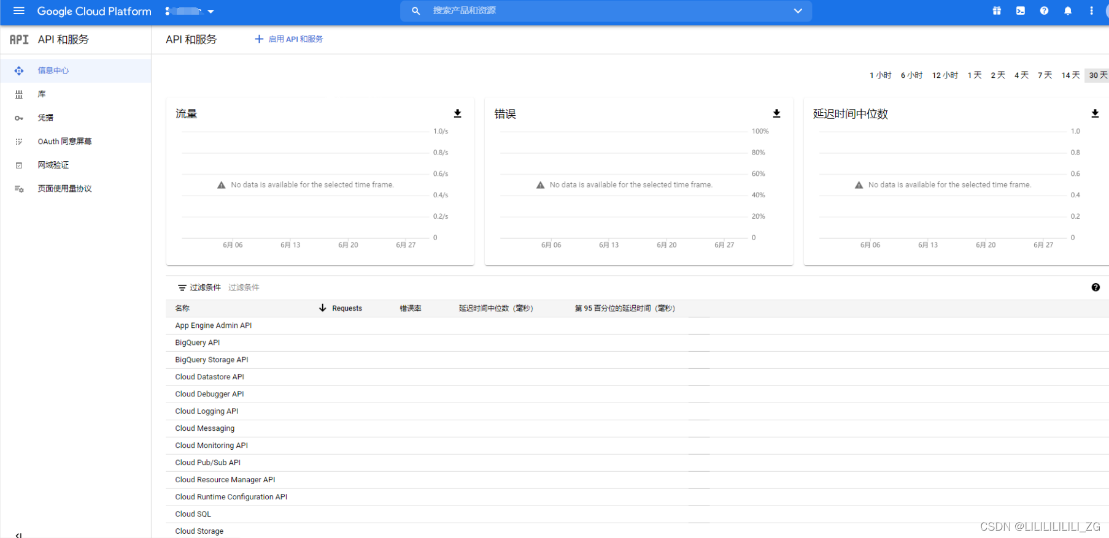Open Cloud SQL row
Screen dimensions: 1109x538
point(637,514)
